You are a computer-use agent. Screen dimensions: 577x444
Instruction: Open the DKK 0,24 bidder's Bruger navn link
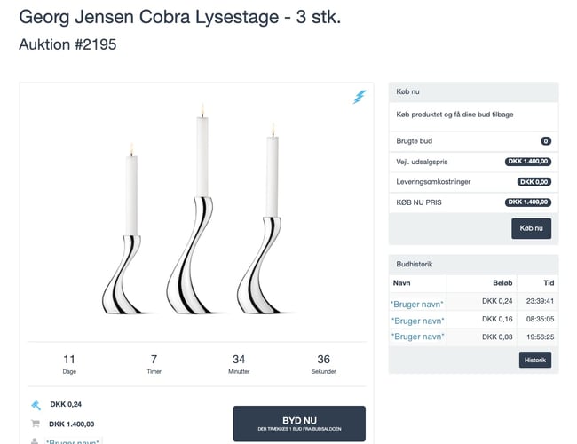[x=417, y=304]
